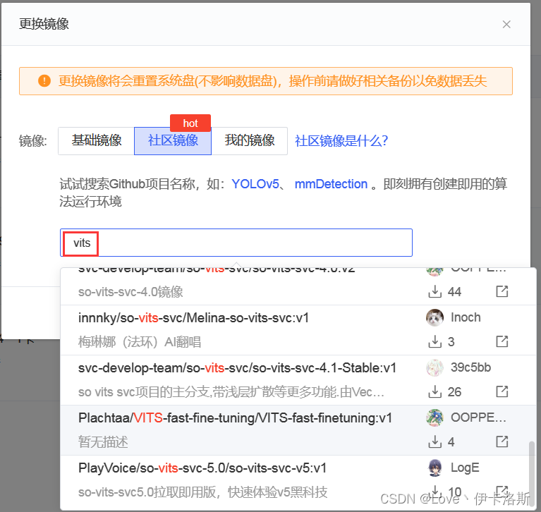
Task: Open external link icon for Melina-so-vits-svc
Action: pos(502,341)
